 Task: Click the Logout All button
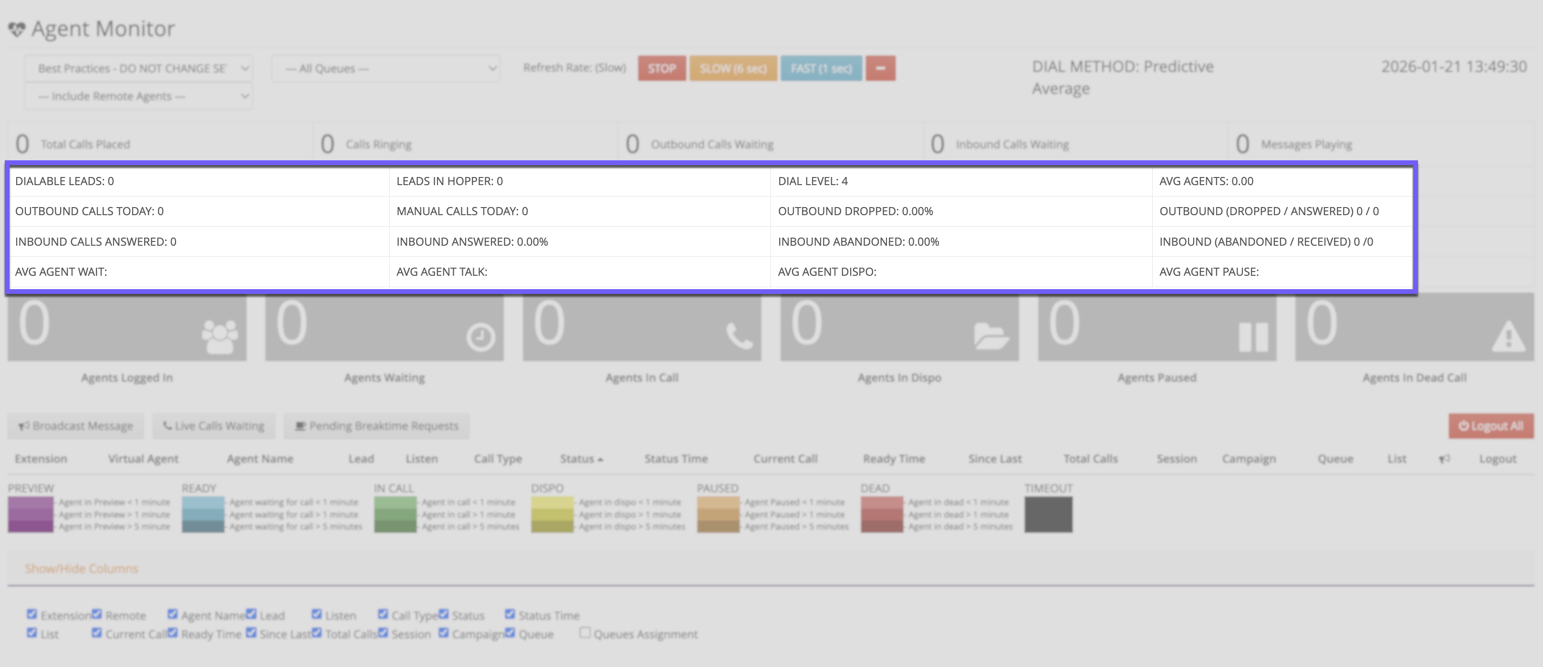[x=1491, y=426]
